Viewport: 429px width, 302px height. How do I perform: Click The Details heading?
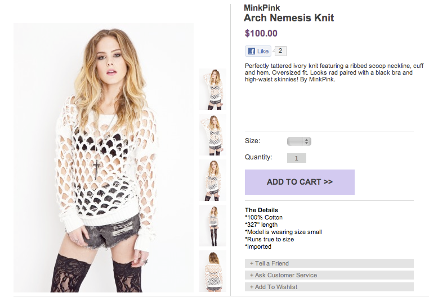click(261, 210)
